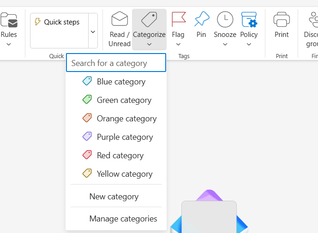Image resolution: width=318 pixels, height=233 pixels.
Task: Apply Orange category label
Action: click(127, 119)
